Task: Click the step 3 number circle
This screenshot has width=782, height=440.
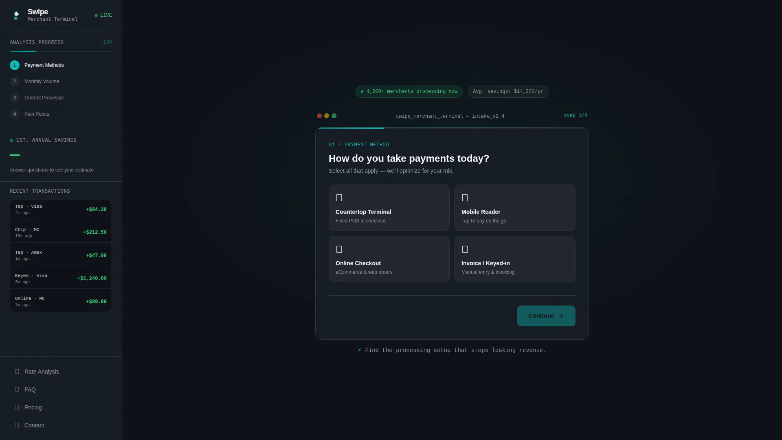Action: click(15, 98)
